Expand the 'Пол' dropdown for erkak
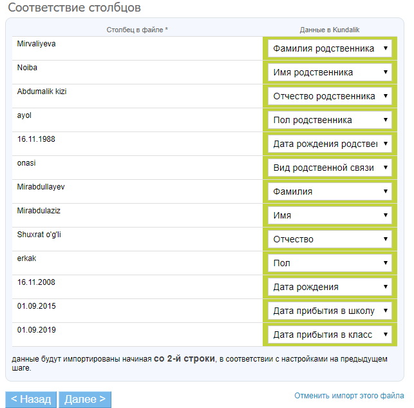This screenshot has width=414, height=408. (330, 263)
